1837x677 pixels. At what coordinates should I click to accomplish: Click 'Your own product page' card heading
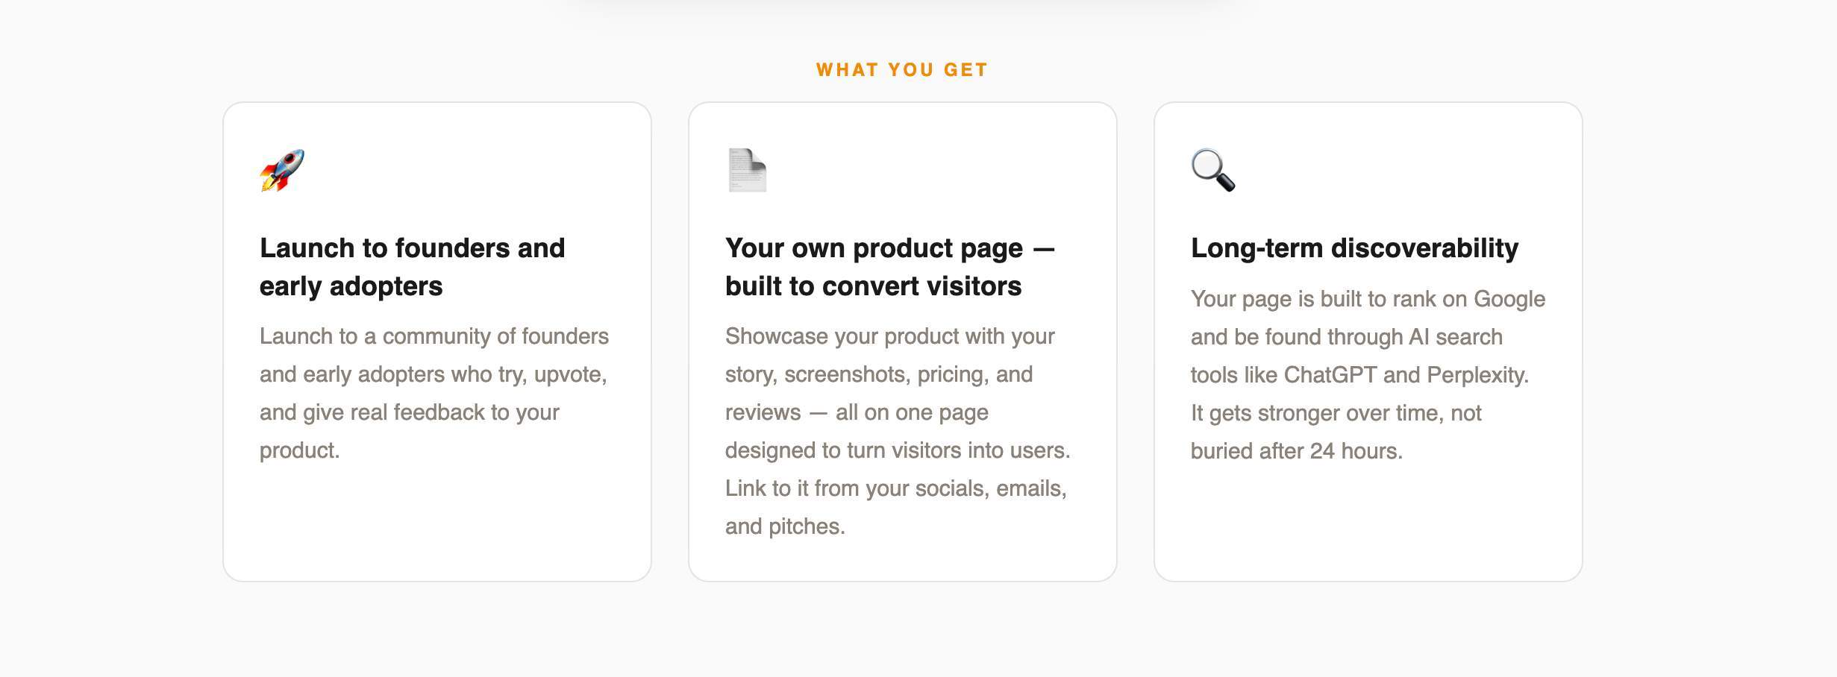pyautogui.click(x=889, y=248)
